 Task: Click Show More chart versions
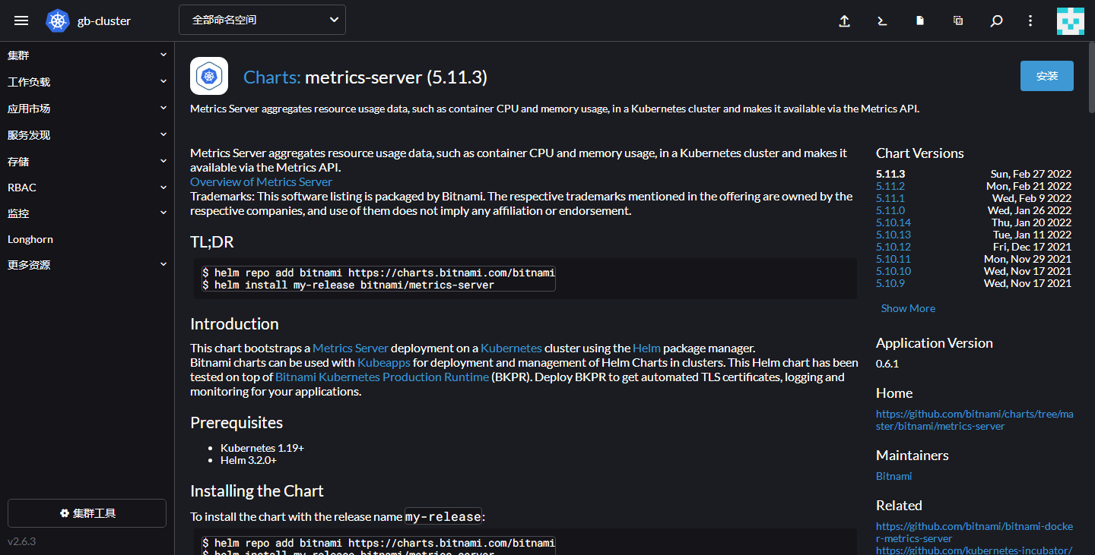pyautogui.click(x=908, y=308)
